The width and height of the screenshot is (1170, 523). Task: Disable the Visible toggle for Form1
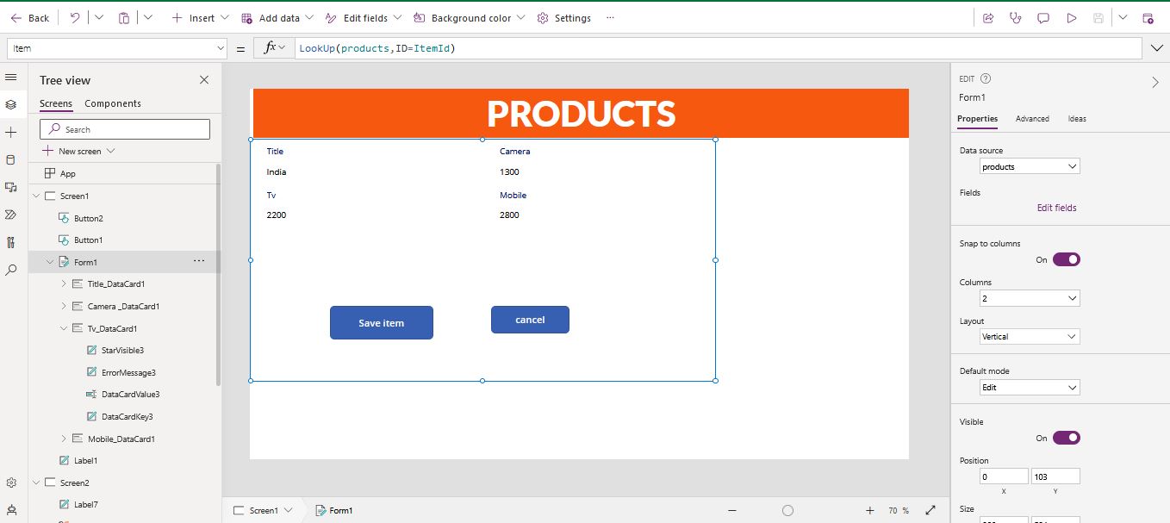click(1067, 437)
